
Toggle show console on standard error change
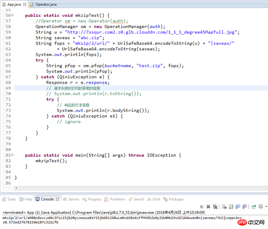click(x=245, y=207)
